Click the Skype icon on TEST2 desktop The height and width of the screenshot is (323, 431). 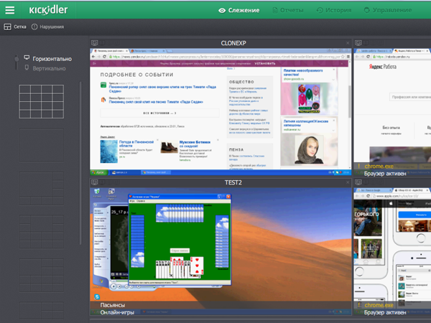(x=97, y=296)
